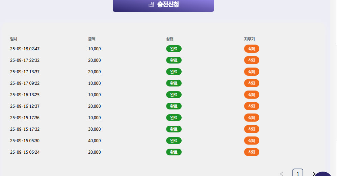
Task: Click 삭제 on the 25-09-16 13:25 row
Action: [252, 95]
